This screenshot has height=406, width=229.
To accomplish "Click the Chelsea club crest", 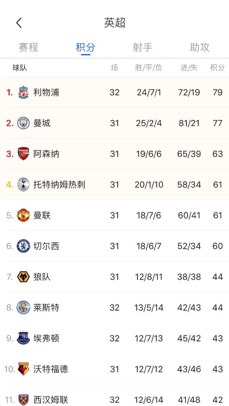I will (x=24, y=246).
